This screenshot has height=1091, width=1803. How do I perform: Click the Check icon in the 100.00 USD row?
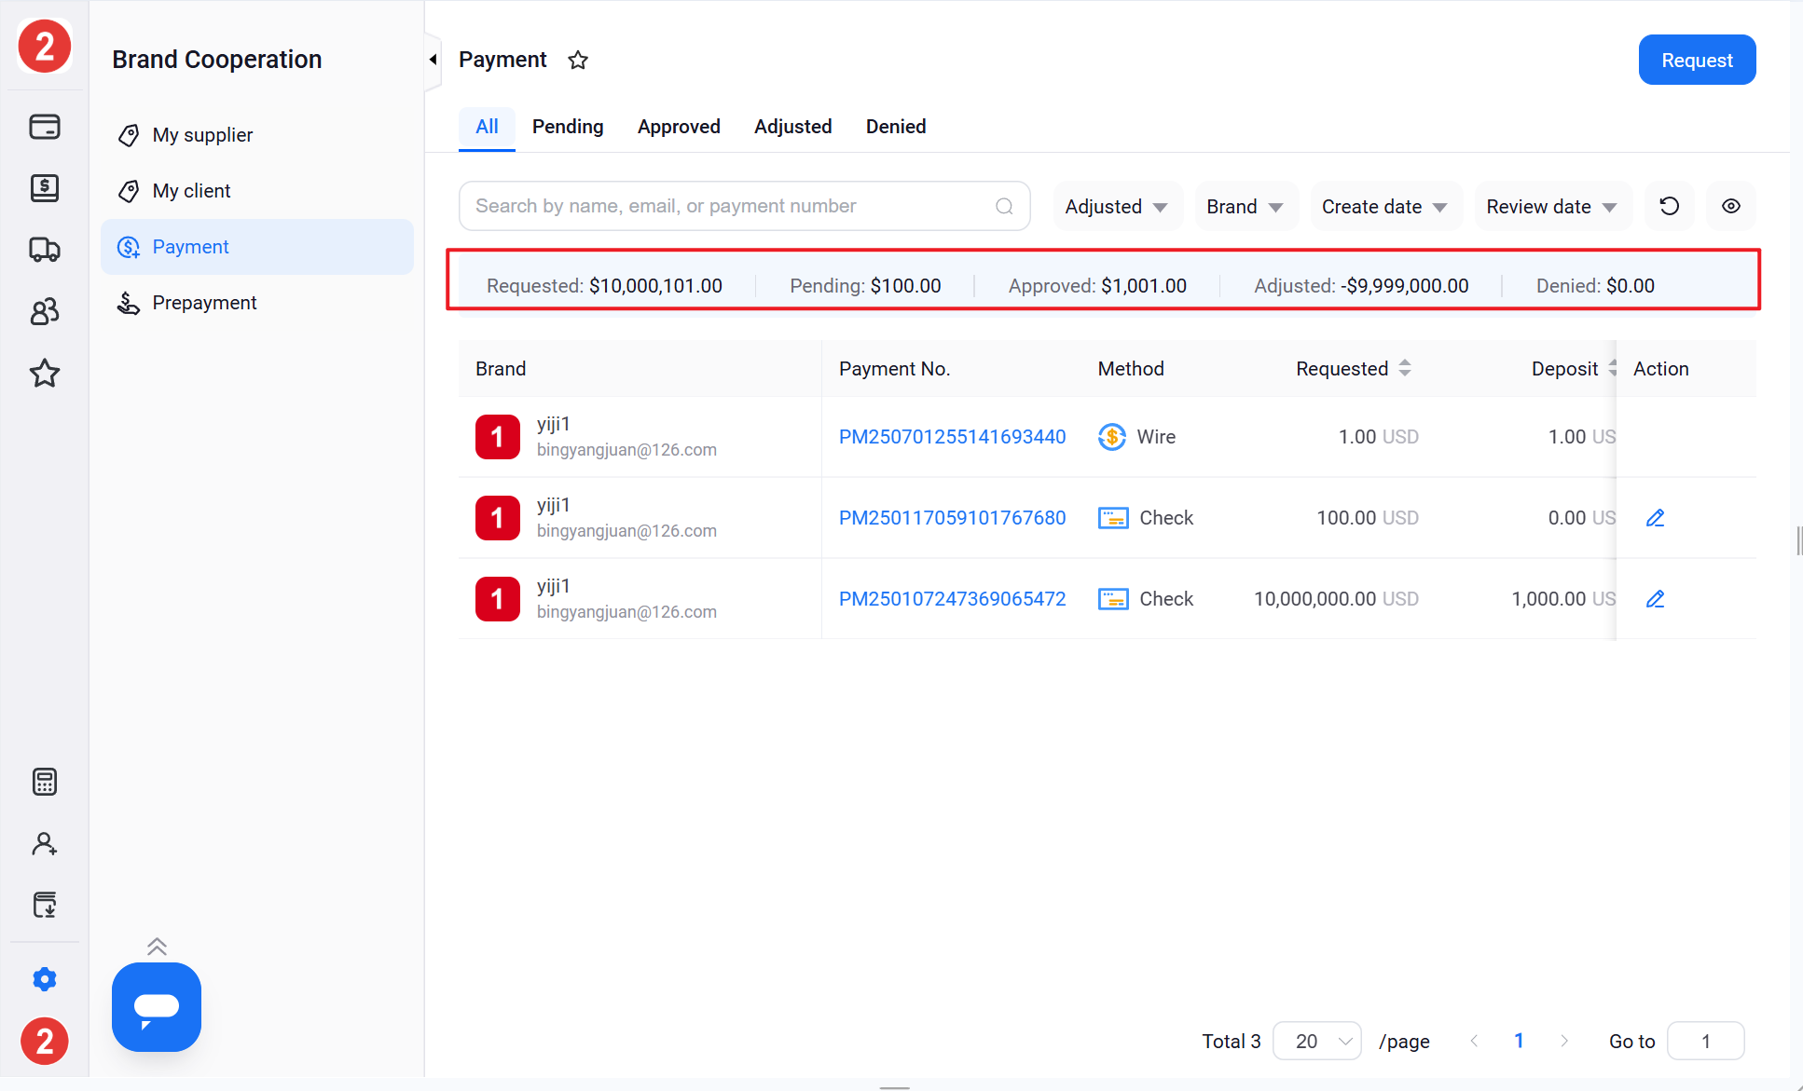pyautogui.click(x=1113, y=518)
